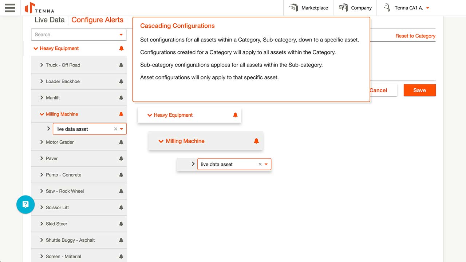Open the Search dropdown arrow

click(x=121, y=35)
